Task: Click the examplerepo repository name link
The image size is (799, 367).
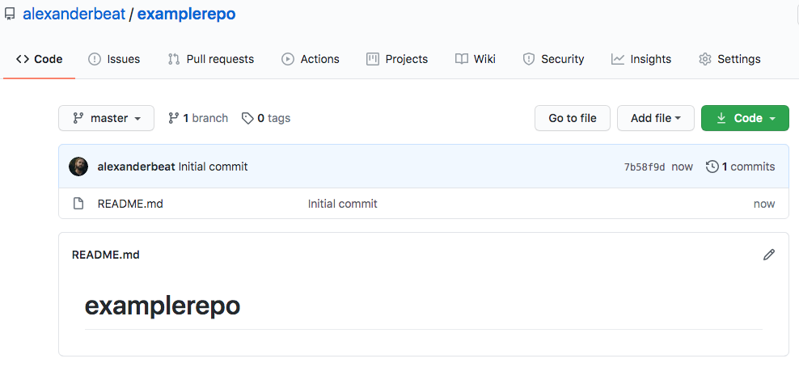Action: pos(187,14)
